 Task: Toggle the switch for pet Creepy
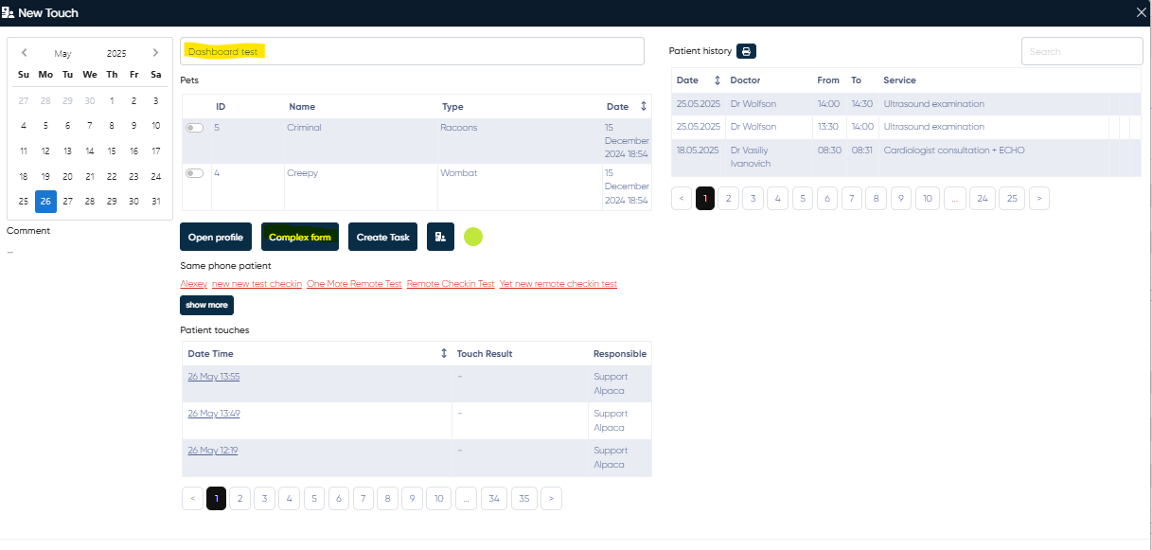[195, 173]
